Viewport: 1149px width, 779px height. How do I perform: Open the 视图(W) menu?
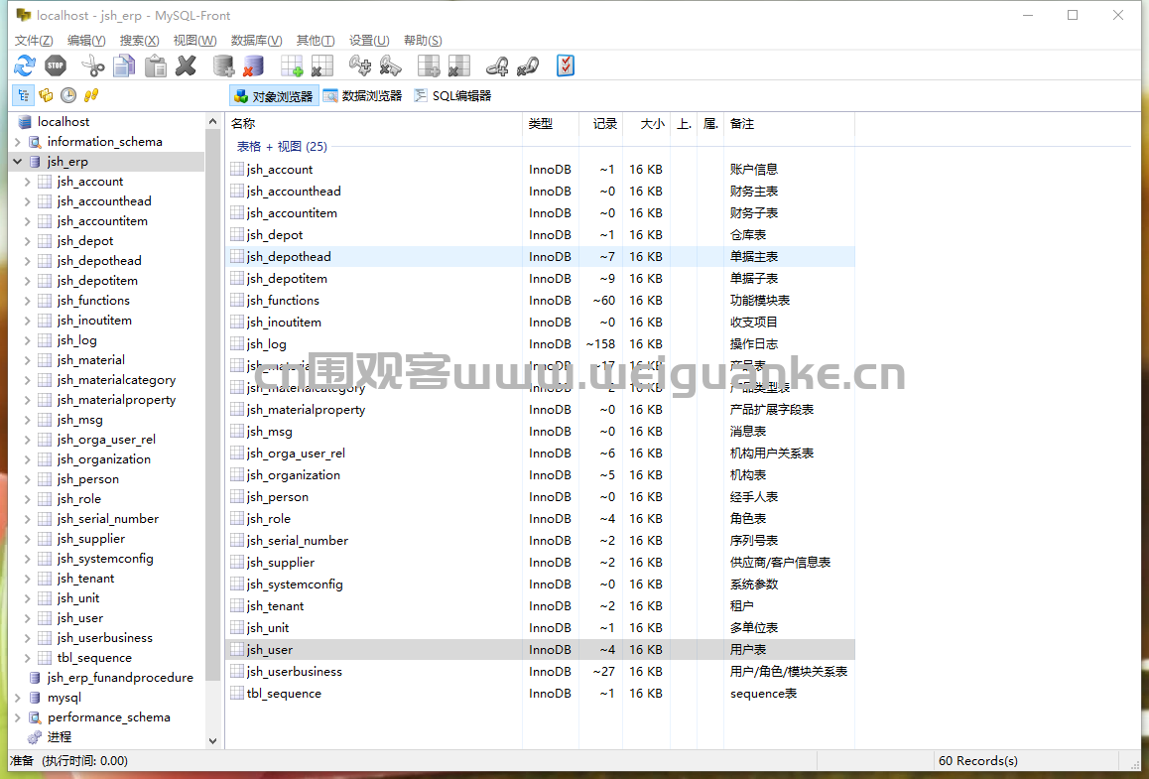pos(194,41)
